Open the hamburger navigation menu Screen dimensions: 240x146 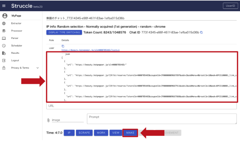coord(4,6)
